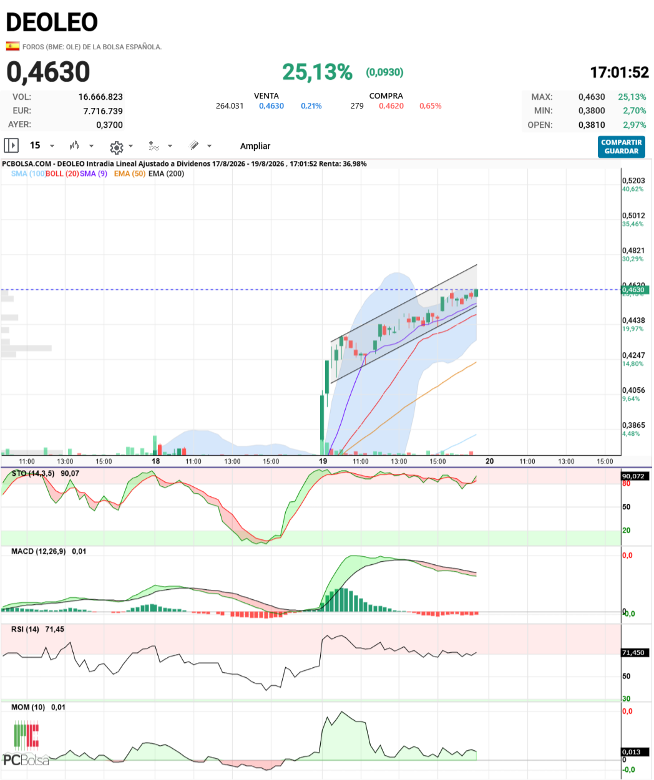This screenshot has width=654, height=780.
Task: Click the MOM (10) indicator label
Action: click(28, 707)
